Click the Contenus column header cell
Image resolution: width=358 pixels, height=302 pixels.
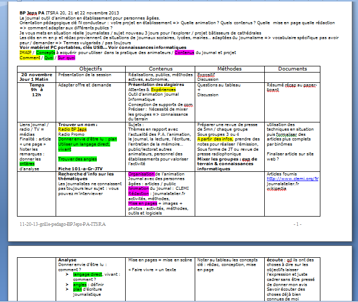160,68
